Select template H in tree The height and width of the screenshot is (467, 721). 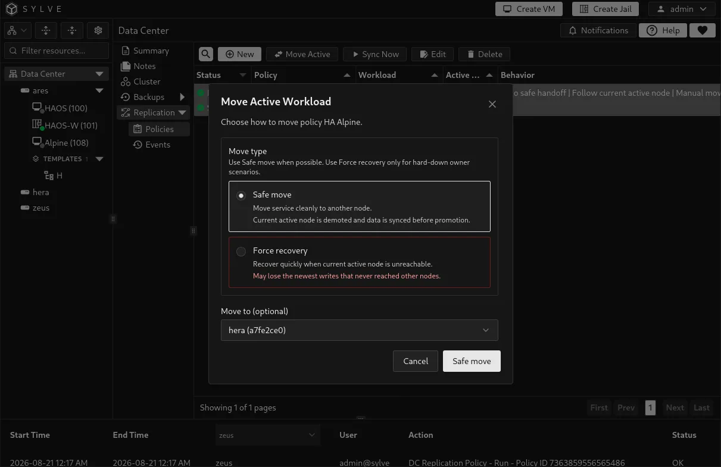(54, 175)
